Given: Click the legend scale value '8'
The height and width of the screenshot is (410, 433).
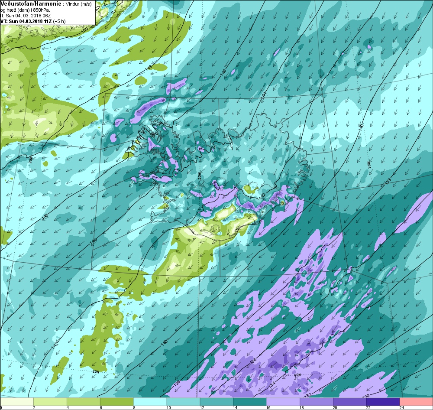Looking at the screenshot, I should pos(134,407).
